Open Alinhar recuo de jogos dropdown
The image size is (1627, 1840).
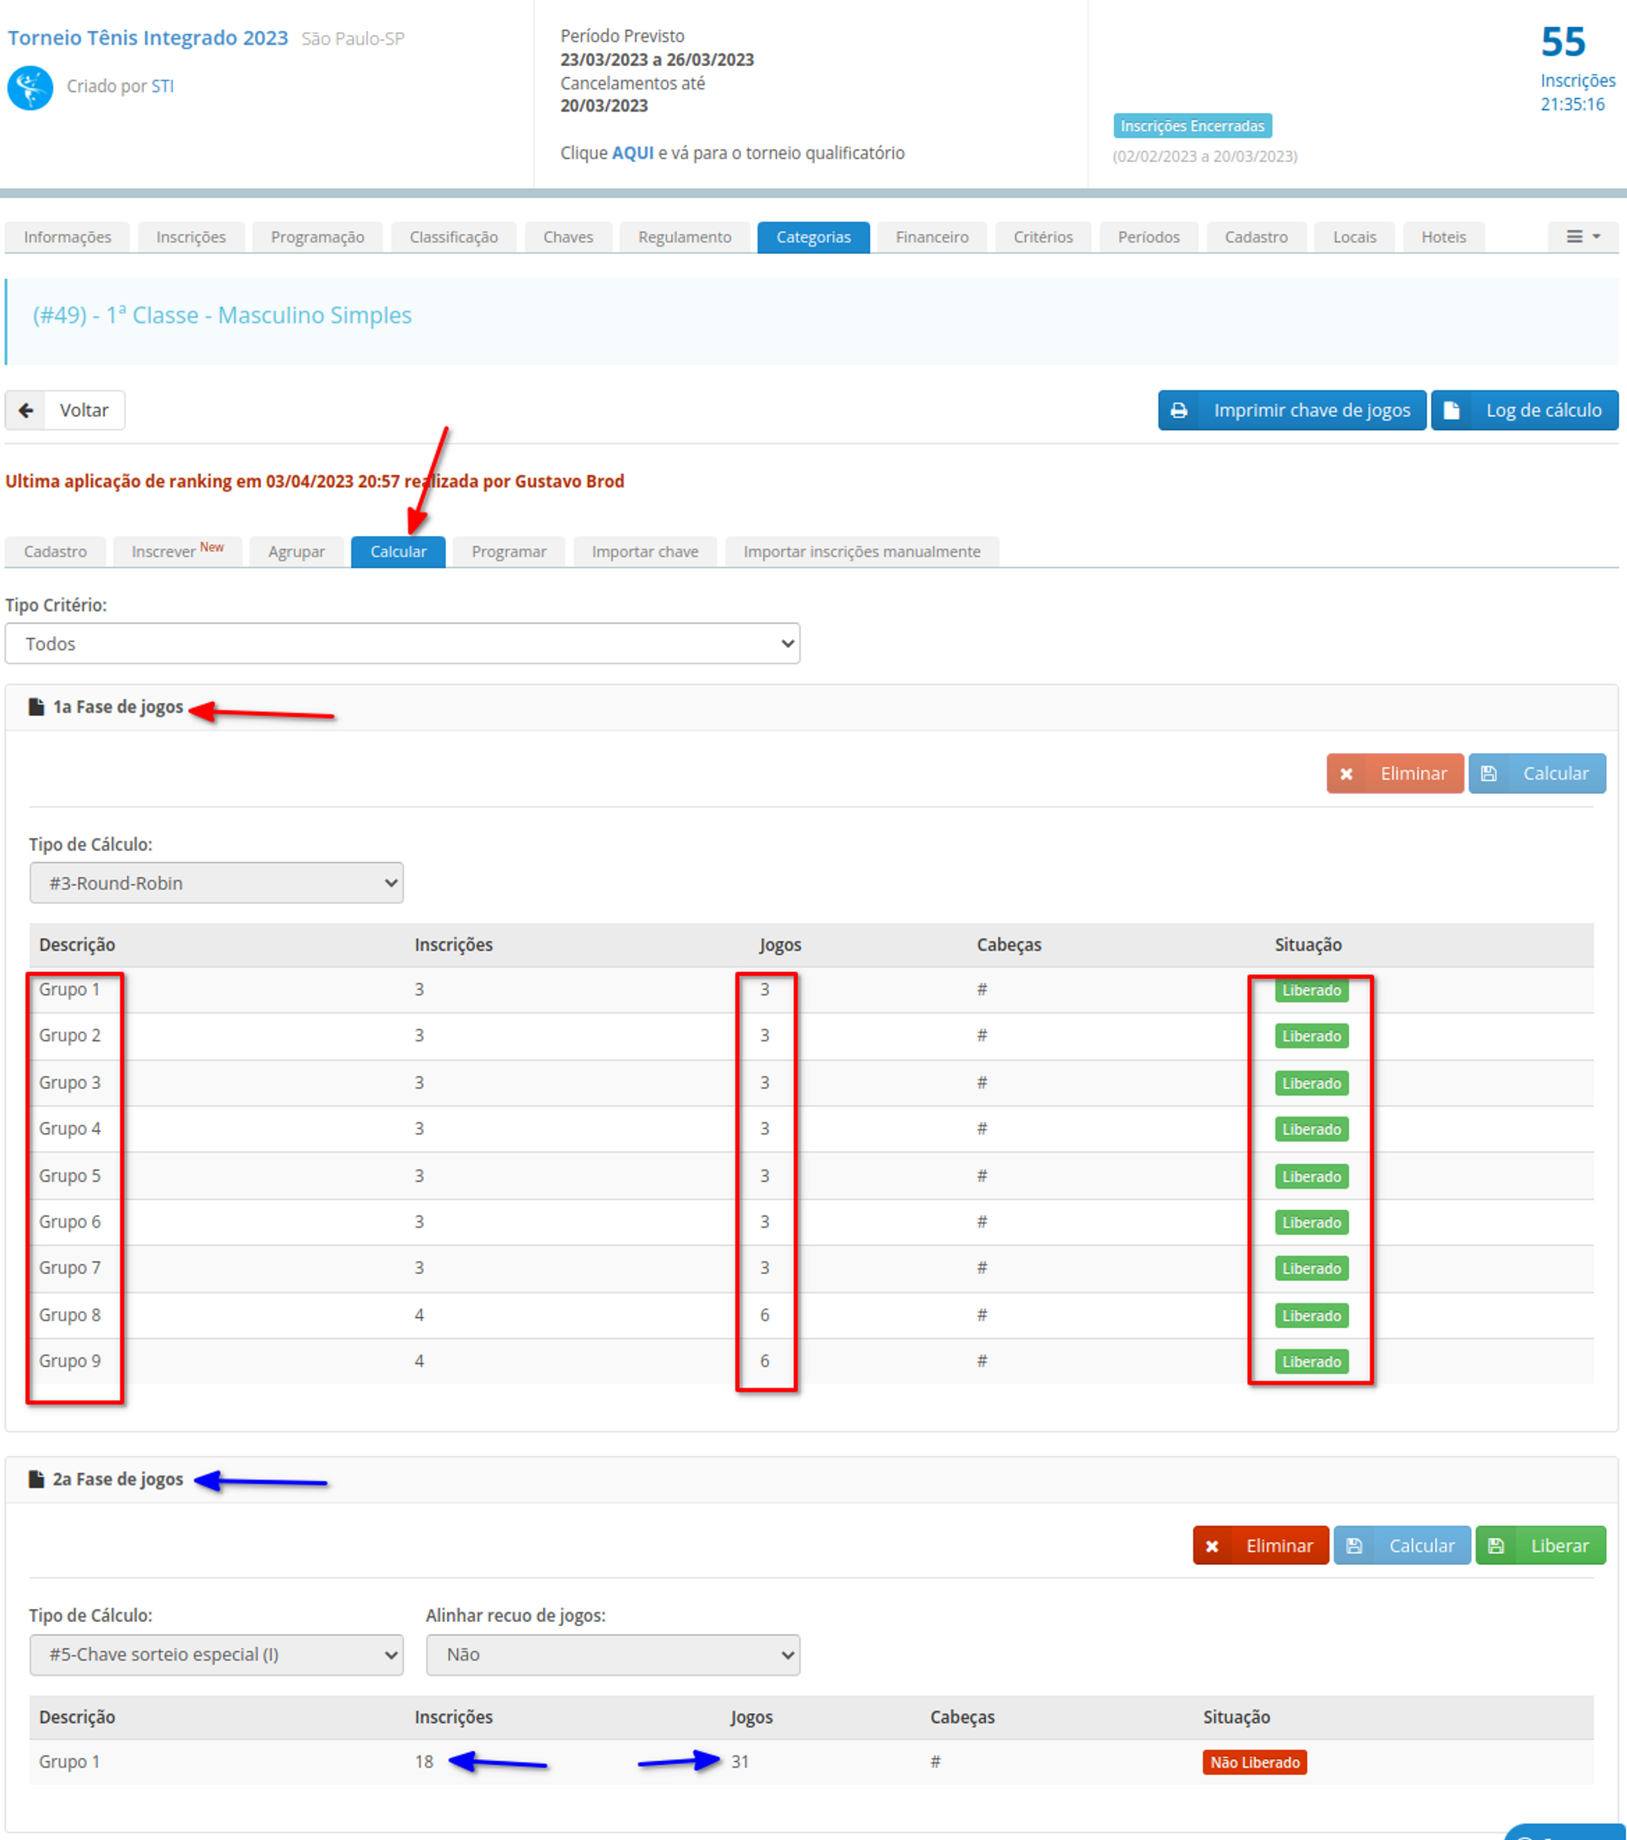coord(613,1655)
